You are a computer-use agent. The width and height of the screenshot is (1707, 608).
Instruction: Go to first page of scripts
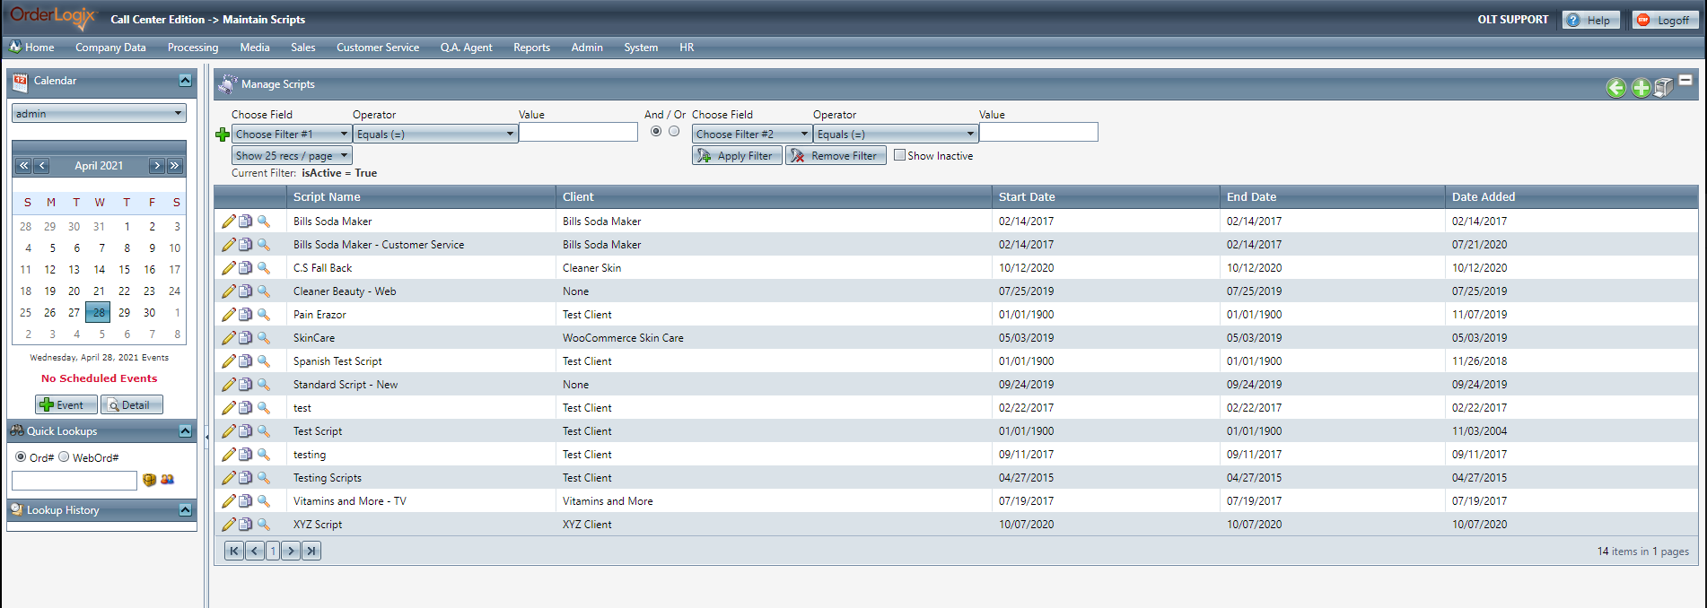pyautogui.click(x=234, y=551)
